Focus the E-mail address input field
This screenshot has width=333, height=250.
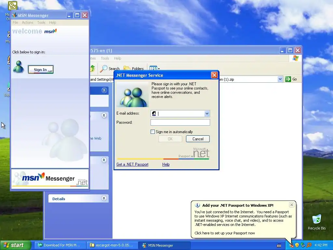click(180, 114)
